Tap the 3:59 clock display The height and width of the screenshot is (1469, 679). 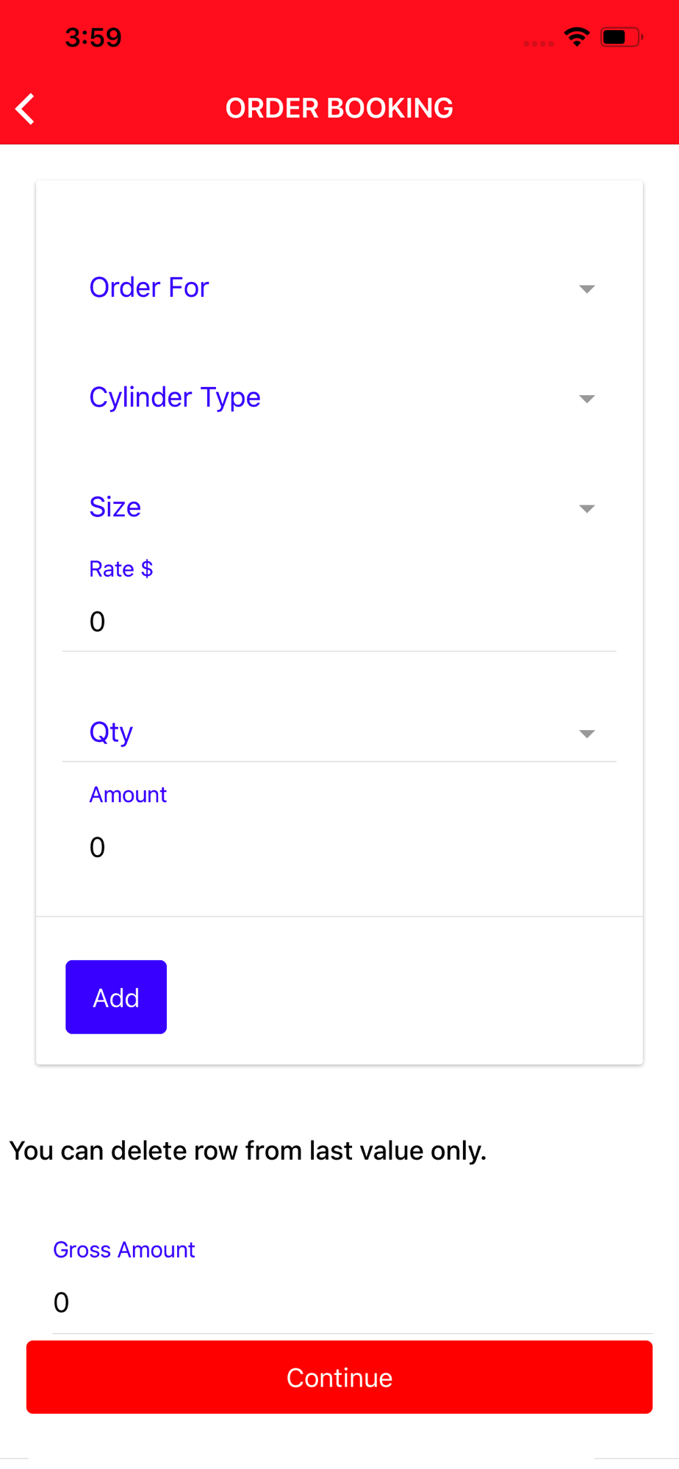(93, 37)
